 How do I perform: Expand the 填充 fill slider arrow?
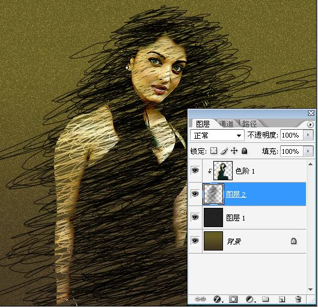(x=308, y=151)
